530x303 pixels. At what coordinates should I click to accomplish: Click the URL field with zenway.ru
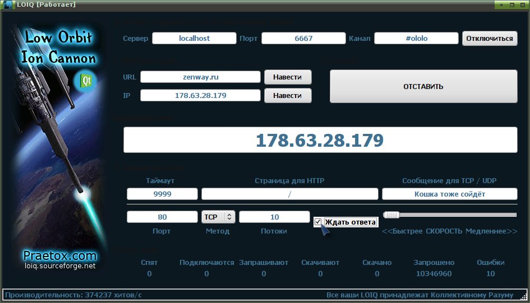click(x=200, y=77)
